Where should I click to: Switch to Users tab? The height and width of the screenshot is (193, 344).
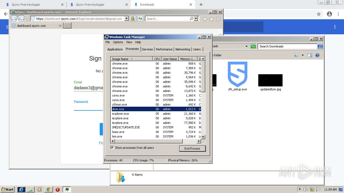tap(197, 49)
